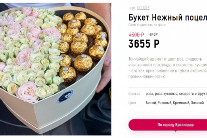Click the small pointer arrow under Краснодар button
207x138 pixels.
tap(175, 131)
